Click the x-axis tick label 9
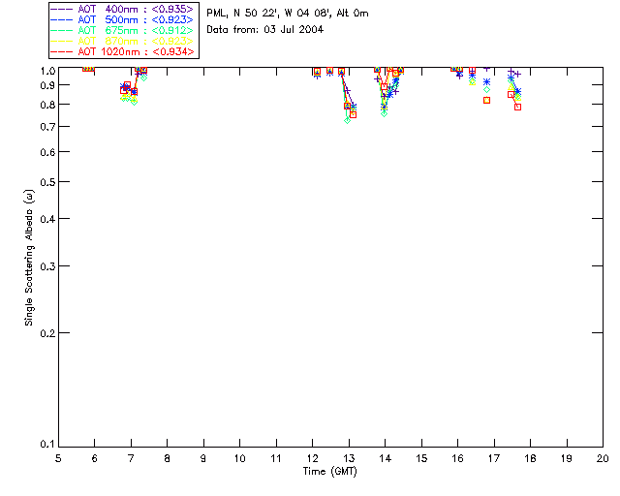 [x=203, y=458]
